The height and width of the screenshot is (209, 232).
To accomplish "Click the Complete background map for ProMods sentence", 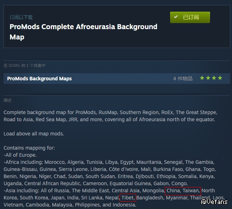I will tap(110, 116).
